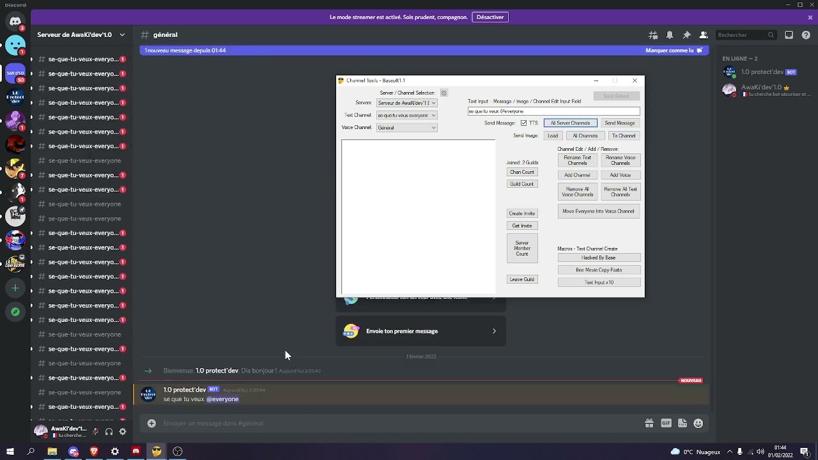Click the Add Voice button
The image size is (818, 460).
tap(621, 175)
